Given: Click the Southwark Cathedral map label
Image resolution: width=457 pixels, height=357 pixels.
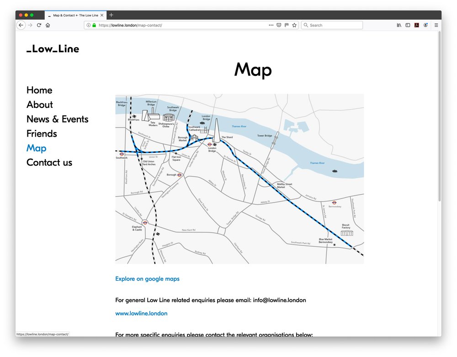Looking at the screenshot, I should pyautogui.click(x=194, y=128).
